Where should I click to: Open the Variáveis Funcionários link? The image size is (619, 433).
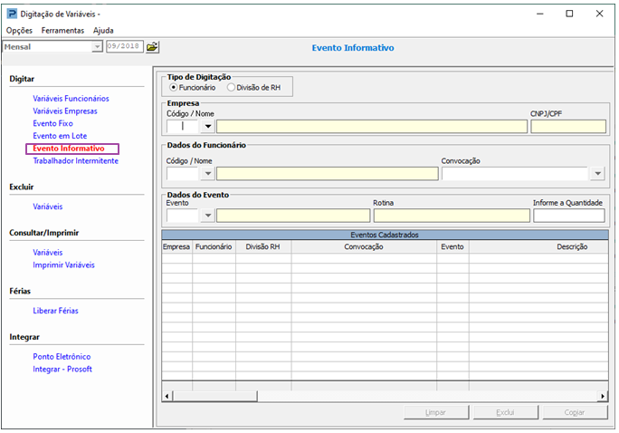(71, 99)
